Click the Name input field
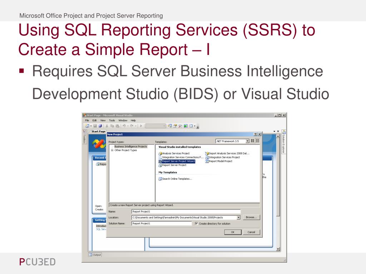Viewport: 366px width, 274px height. click(186, 212)
